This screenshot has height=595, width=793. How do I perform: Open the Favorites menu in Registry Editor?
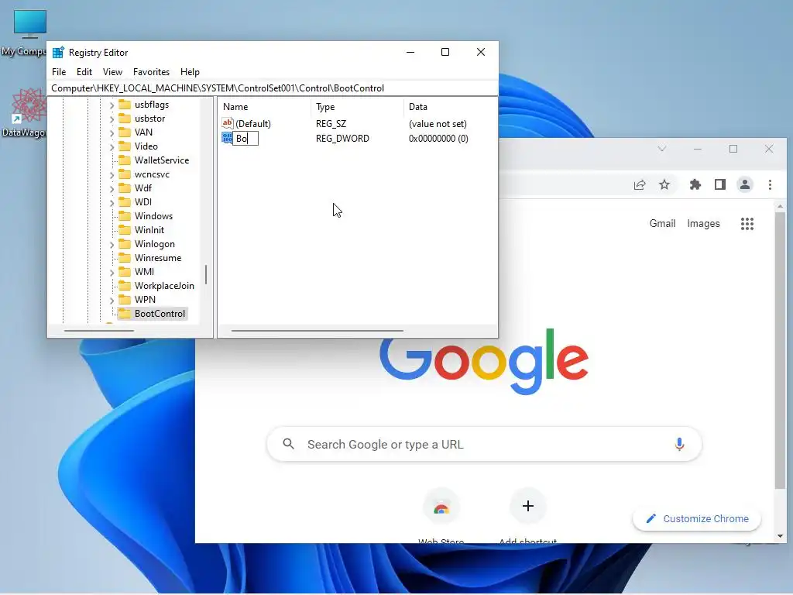[x=151, y=72]
